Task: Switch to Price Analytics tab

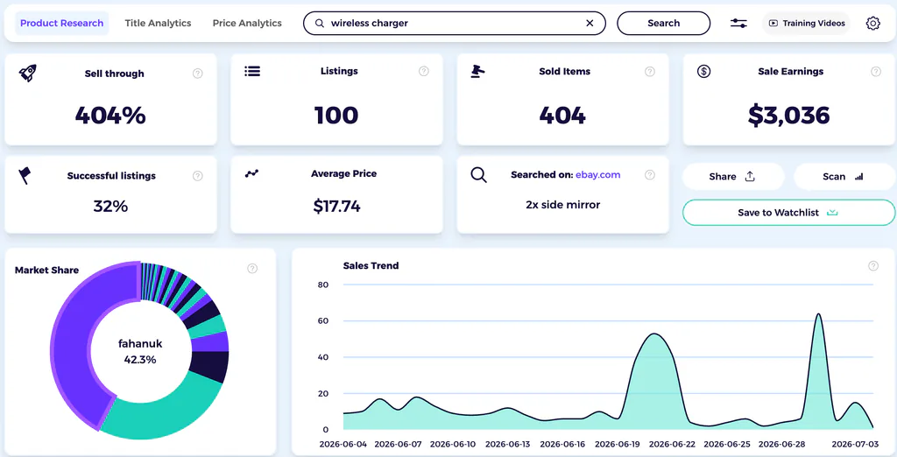Action: click(247, 24)
